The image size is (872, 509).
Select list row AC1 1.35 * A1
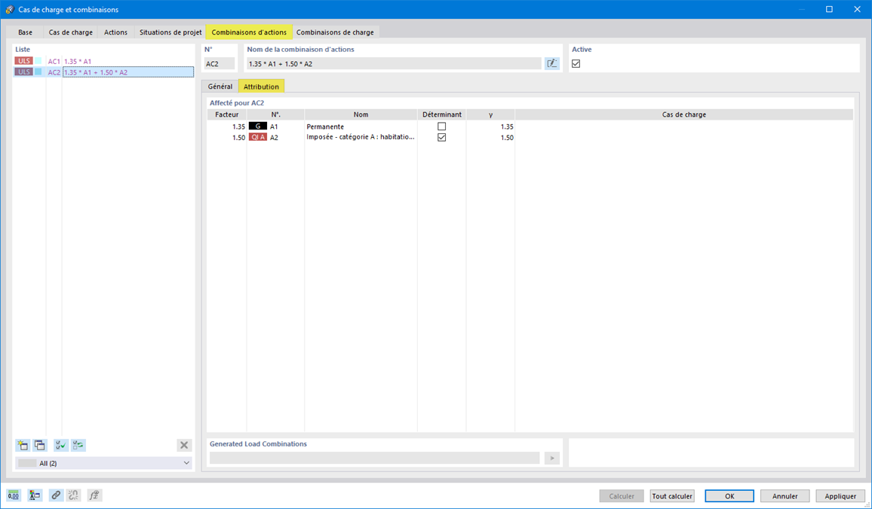click(x=104, y=61)
